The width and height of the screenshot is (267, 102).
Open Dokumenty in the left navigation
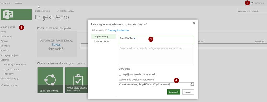(x=6, y=36)
